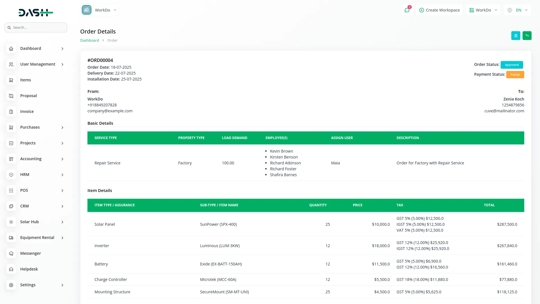
Task: Click the Create Workspace button
Action: coord(439,10)
